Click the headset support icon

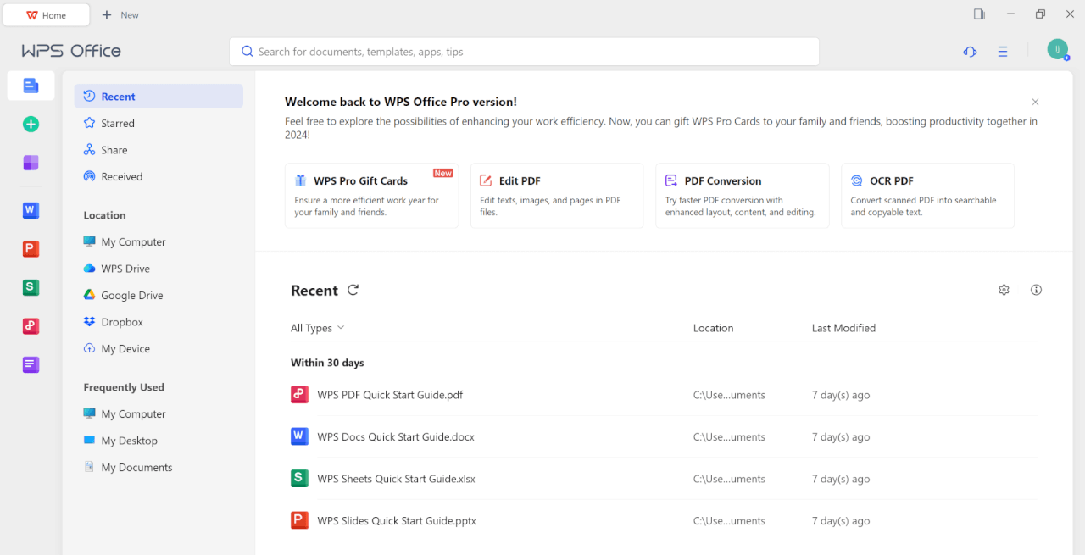pyautogui.click(x=970, y=52)
